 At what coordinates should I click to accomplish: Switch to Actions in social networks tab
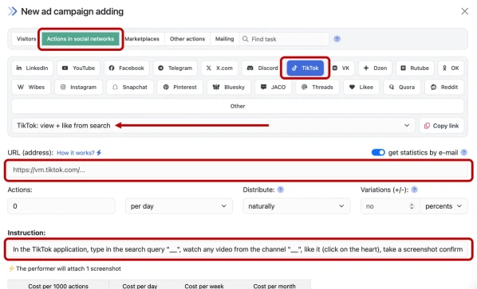tap(81, 39)
